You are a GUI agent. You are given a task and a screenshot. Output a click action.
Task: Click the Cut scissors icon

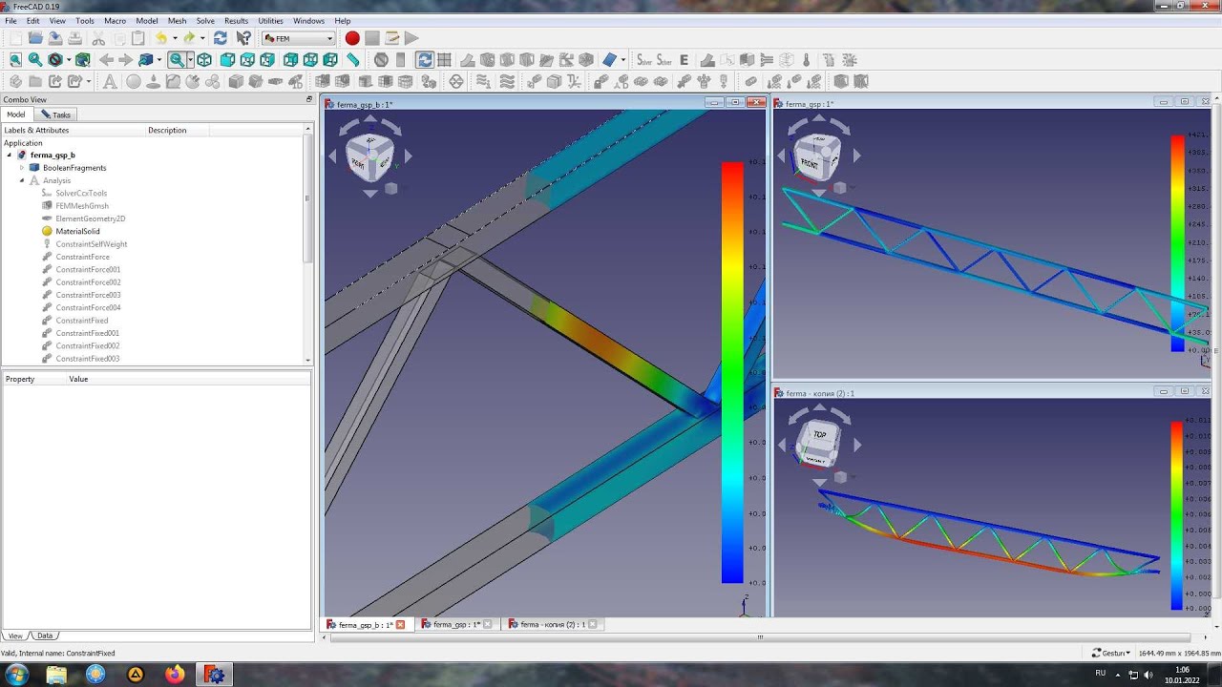pyautogui.click(x=98, y=38)
